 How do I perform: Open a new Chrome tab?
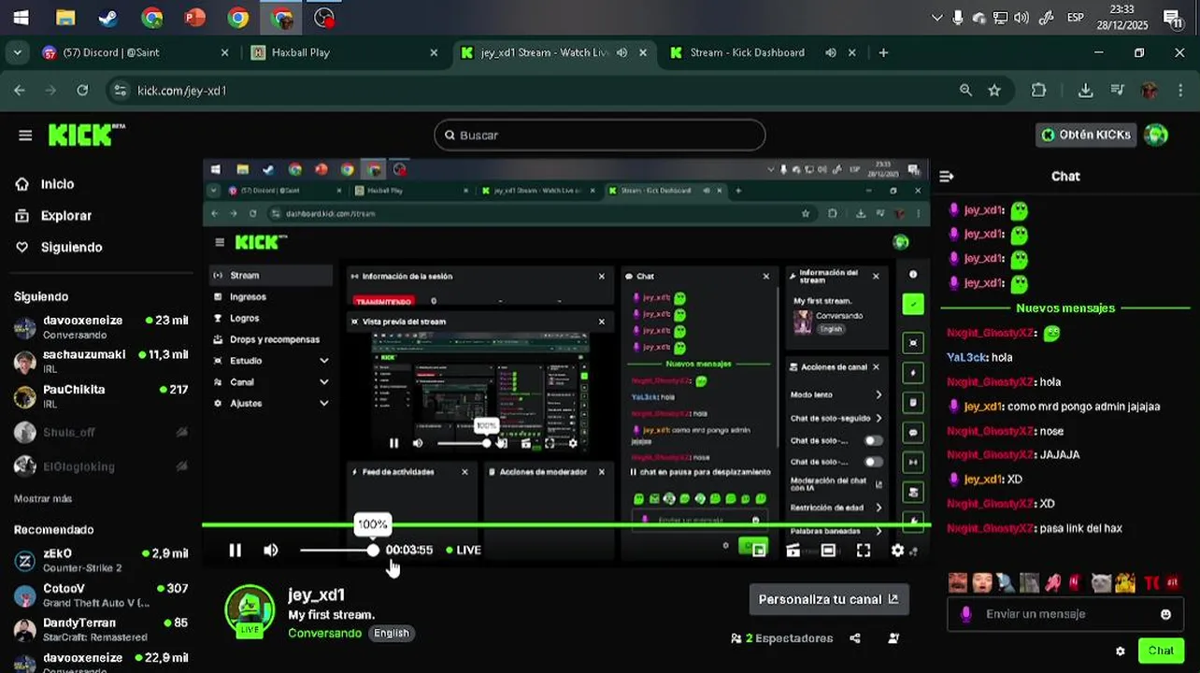pos(883,53)
